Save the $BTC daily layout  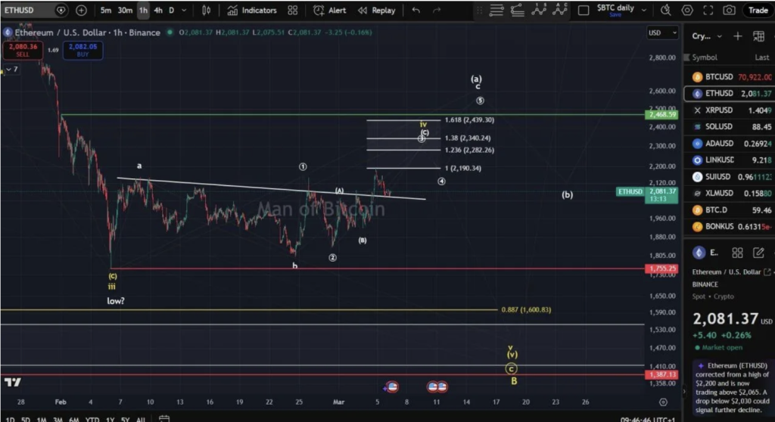coord(615,15)
